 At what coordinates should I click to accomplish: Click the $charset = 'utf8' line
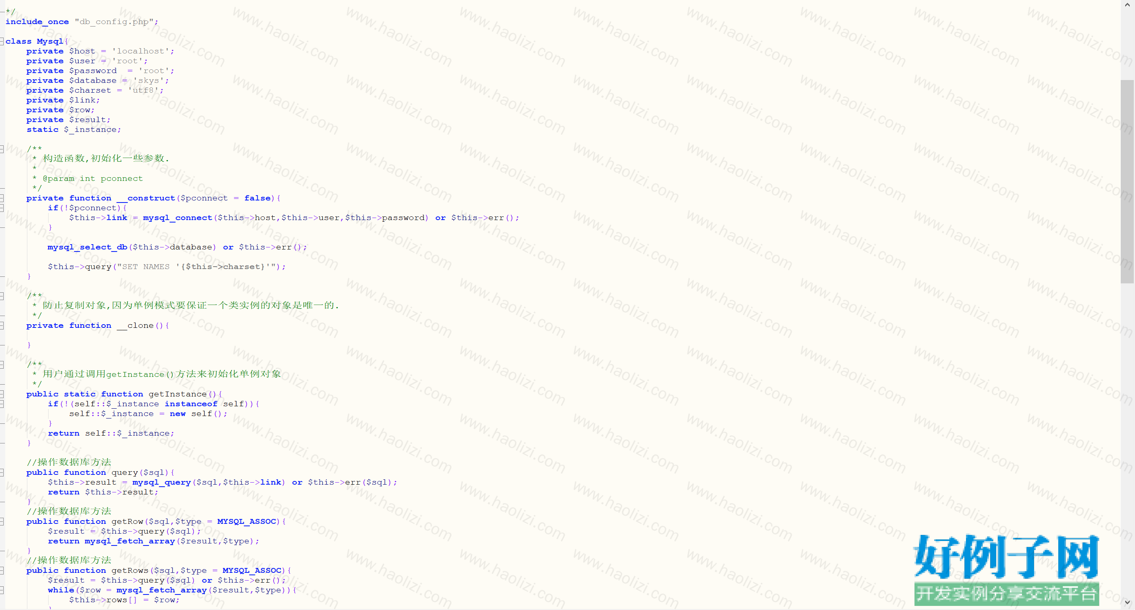coord(95,90)
